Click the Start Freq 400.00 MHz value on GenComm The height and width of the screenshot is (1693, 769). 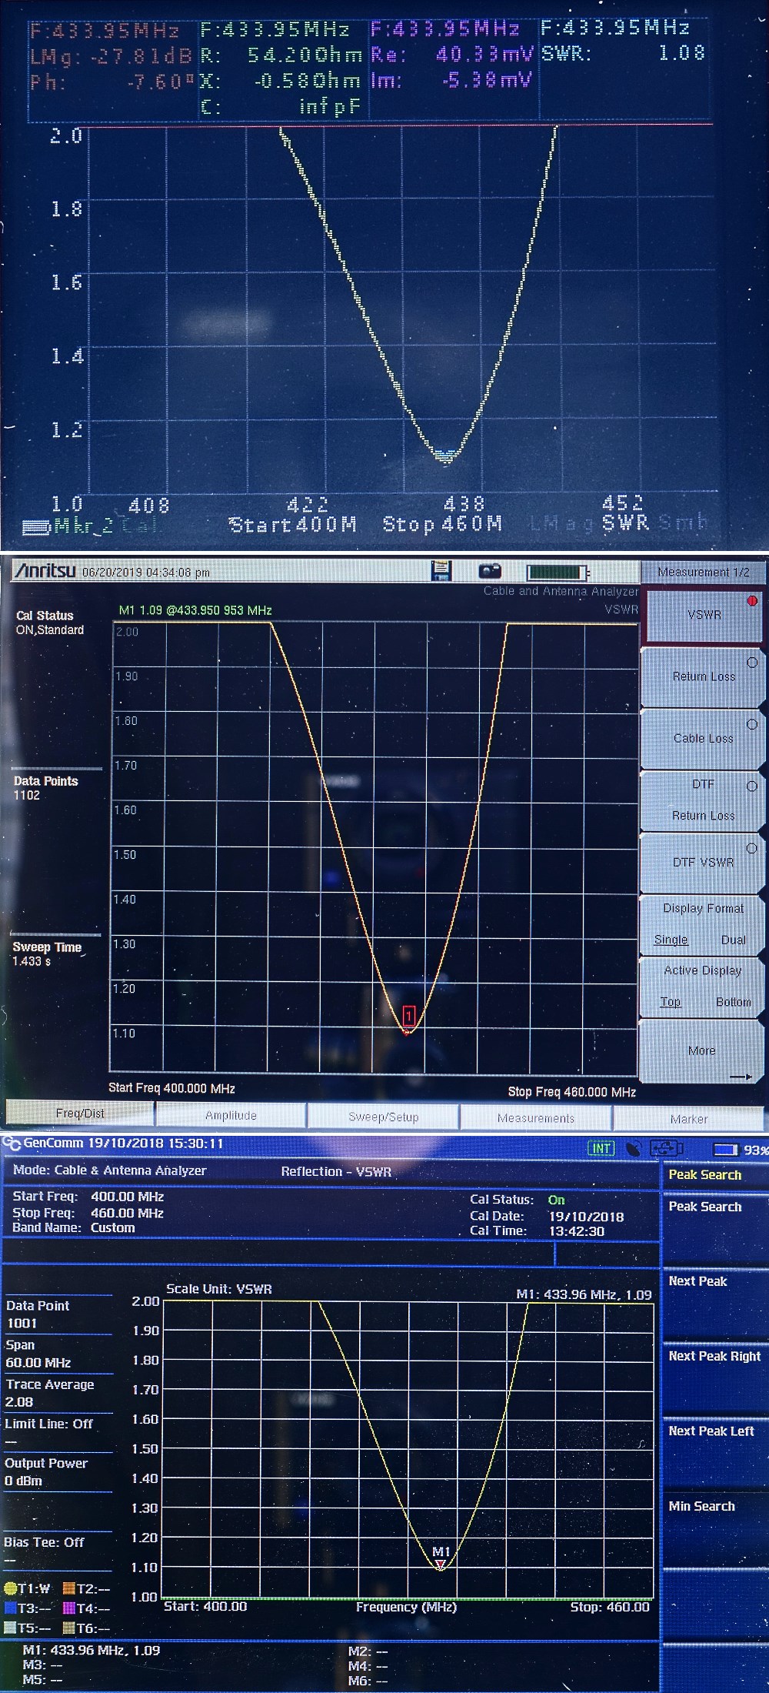pyautogui.click(x=127, y=1197)
